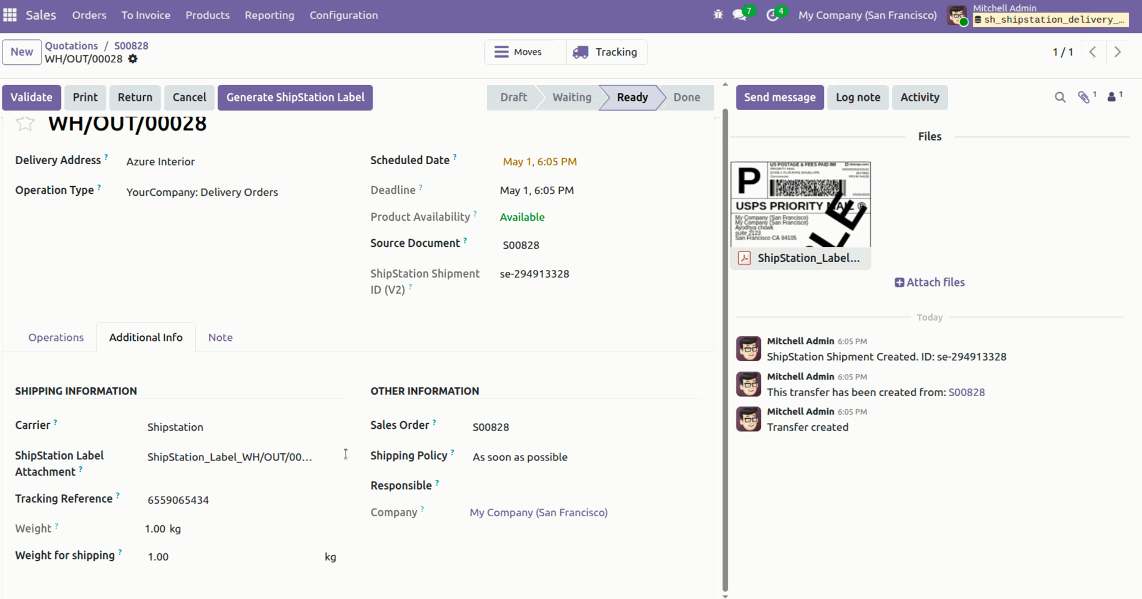The width and height of the screenshot is (1142, 599).
Task: Switch to the Operations tab
Action: pos(56,337)
